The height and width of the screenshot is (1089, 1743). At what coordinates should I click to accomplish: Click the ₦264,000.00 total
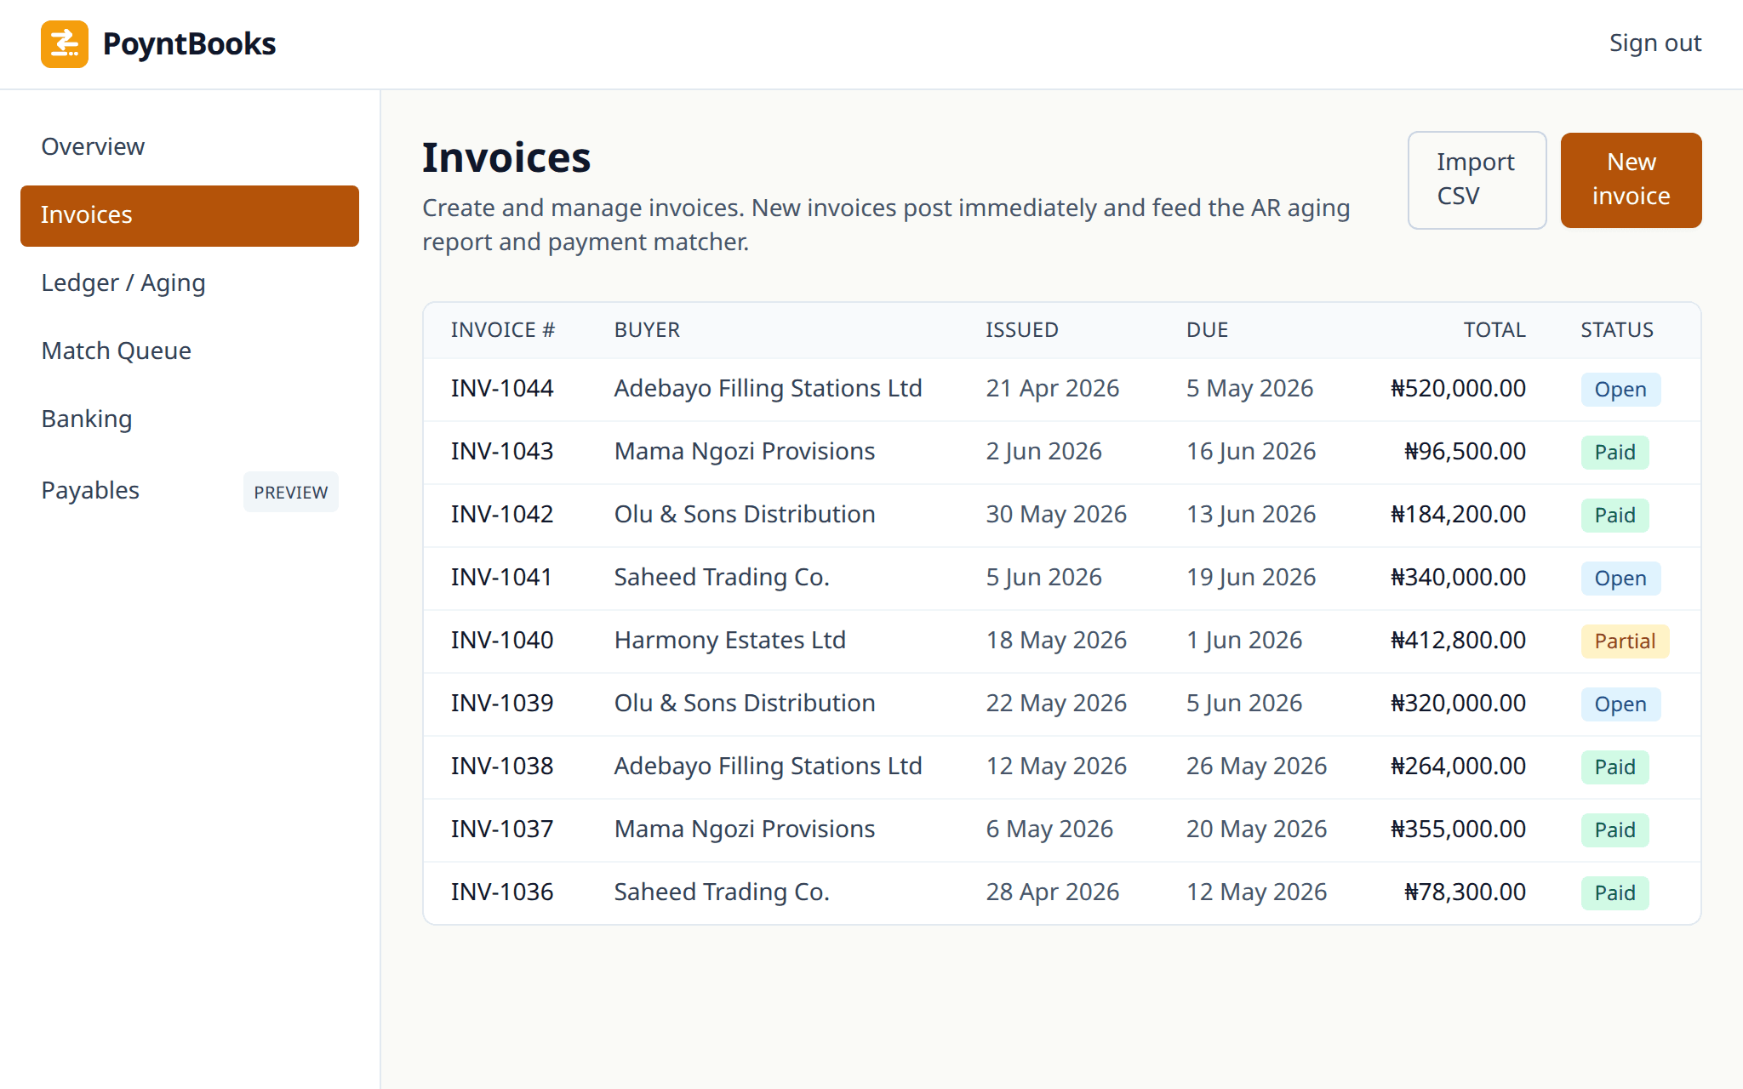(x=1458, y=767)
